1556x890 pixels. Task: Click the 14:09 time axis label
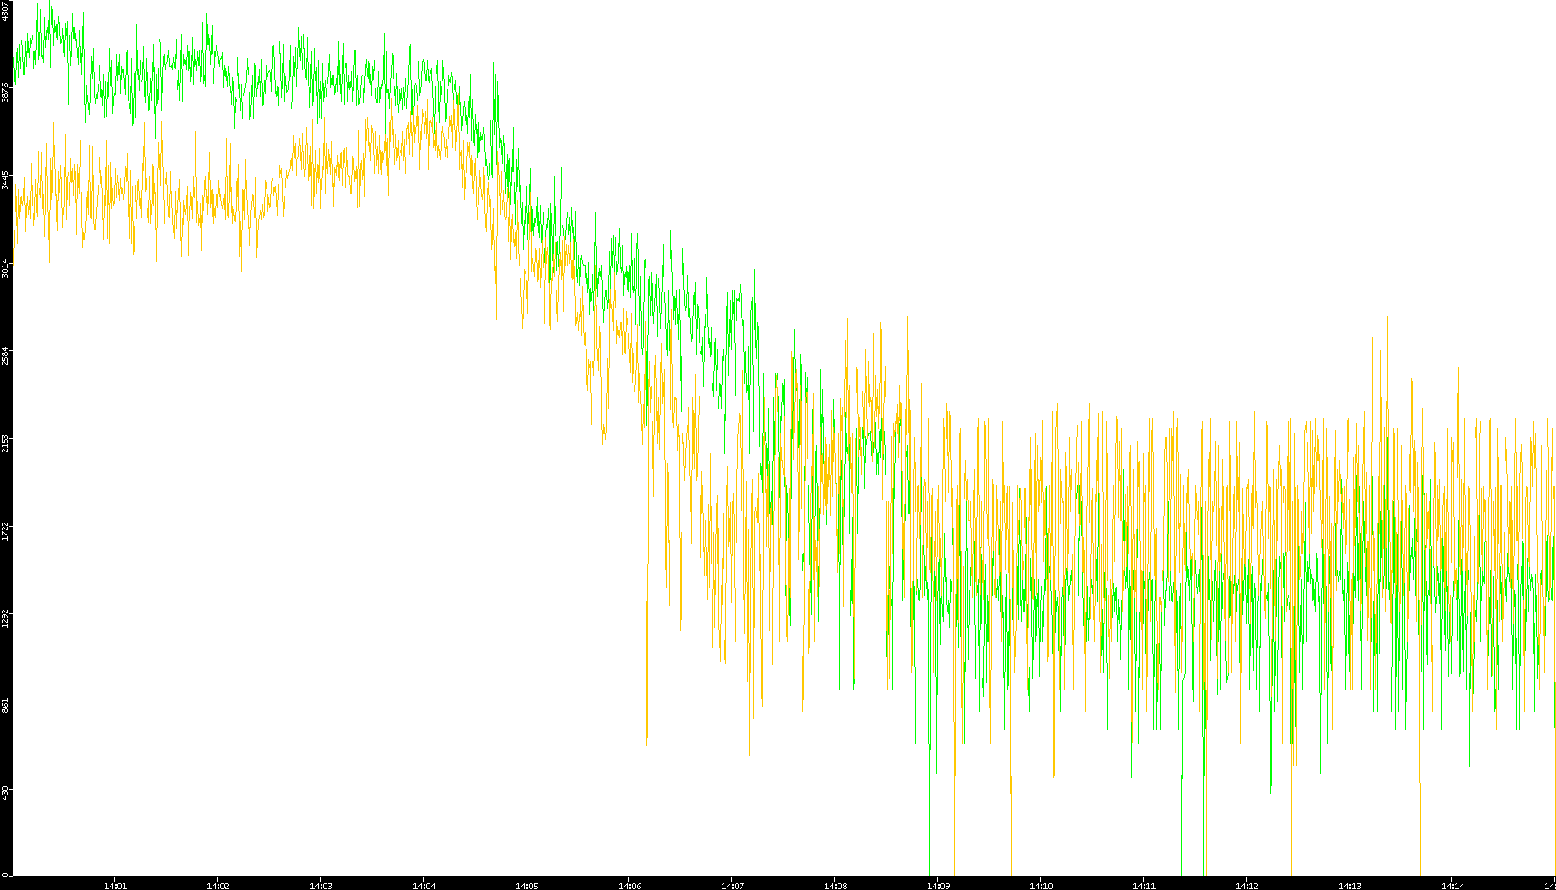938,885
